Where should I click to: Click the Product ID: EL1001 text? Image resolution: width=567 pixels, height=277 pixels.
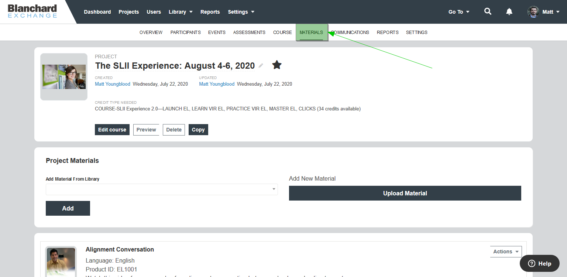(x=111, y=270)
